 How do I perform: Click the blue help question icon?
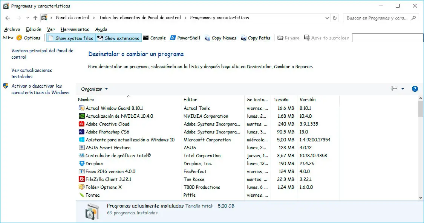point(415,89)
